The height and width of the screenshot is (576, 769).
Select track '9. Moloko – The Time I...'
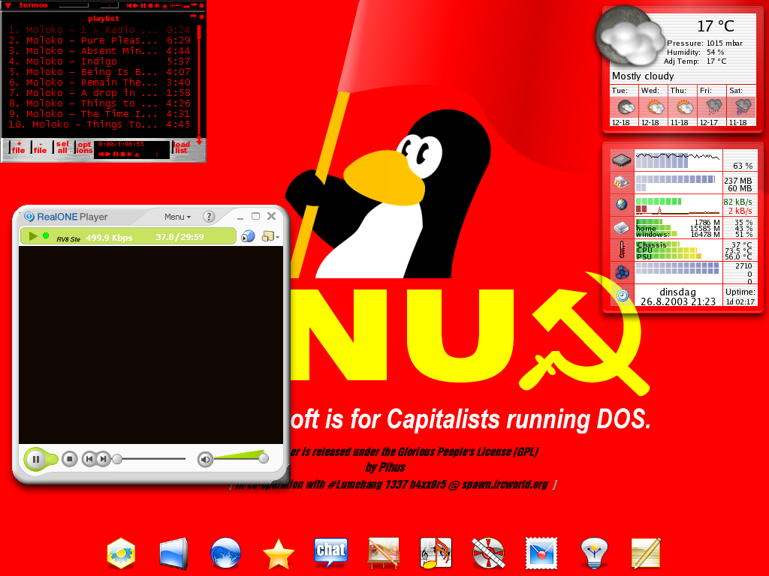pos(99,114)
